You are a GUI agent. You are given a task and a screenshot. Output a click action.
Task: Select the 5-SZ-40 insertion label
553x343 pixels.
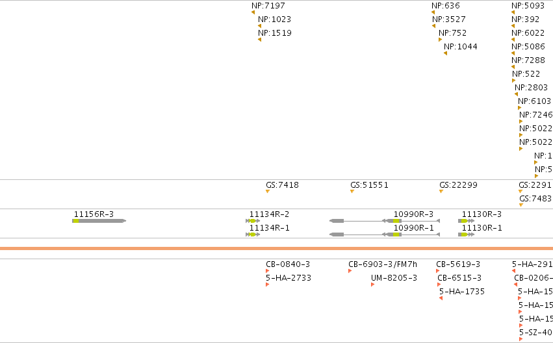point(535,333)
